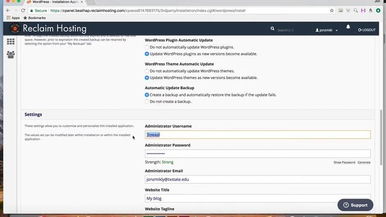Select Do not automatically update WordPress themes
Screen dimensions: 386x217
coord(147,71)
